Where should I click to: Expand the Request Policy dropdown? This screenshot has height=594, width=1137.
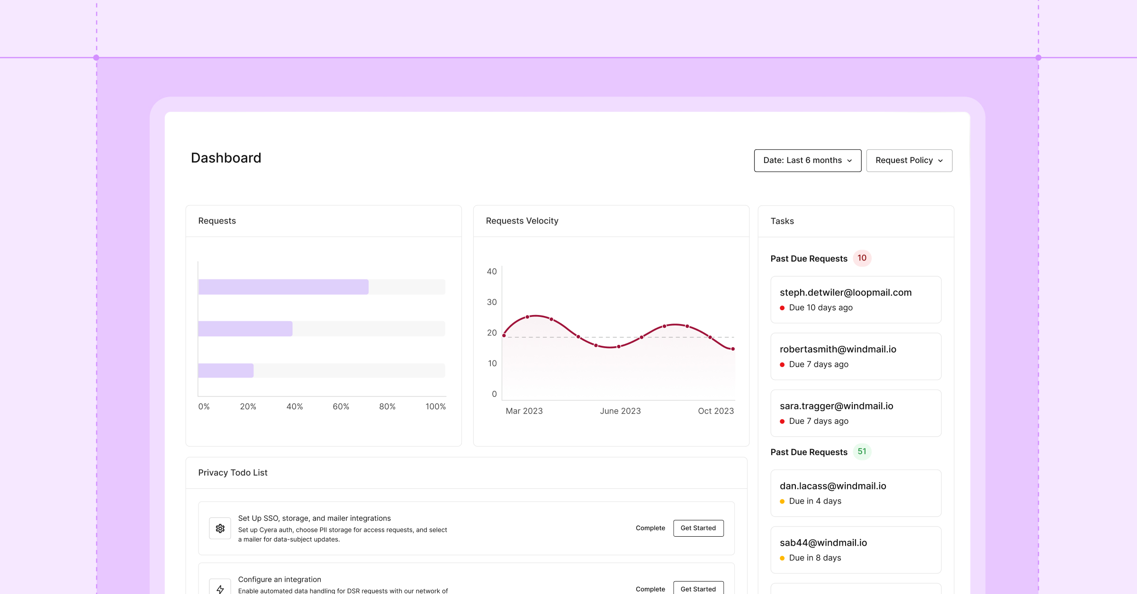pos(909,161)
